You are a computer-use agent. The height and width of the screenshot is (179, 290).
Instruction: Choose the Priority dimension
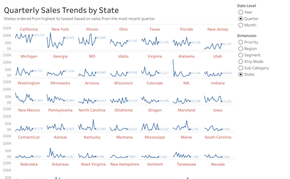(x=240, y=42)
